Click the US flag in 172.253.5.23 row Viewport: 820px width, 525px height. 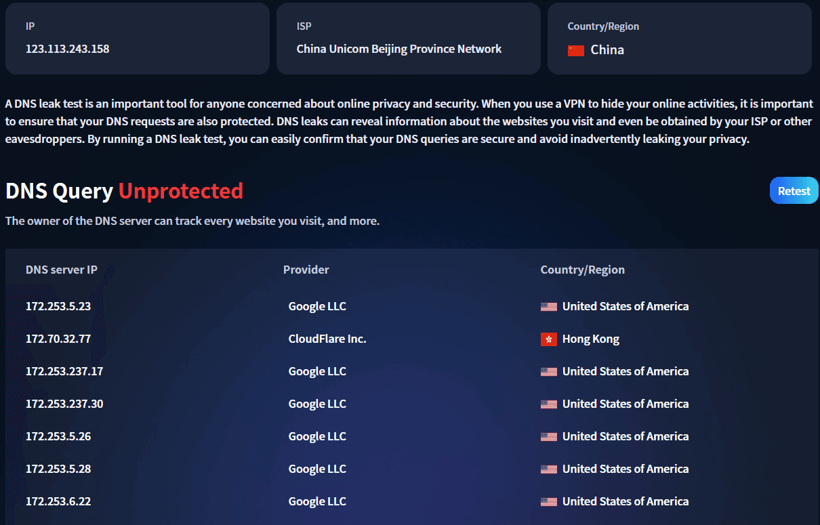pyautogui.click(x=549, y=307)
